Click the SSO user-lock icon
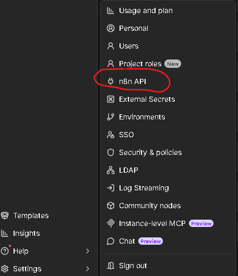 111,135
